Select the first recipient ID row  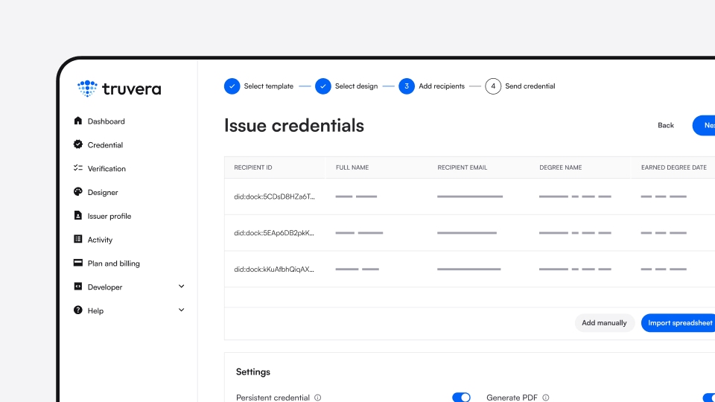click(274, 197)
